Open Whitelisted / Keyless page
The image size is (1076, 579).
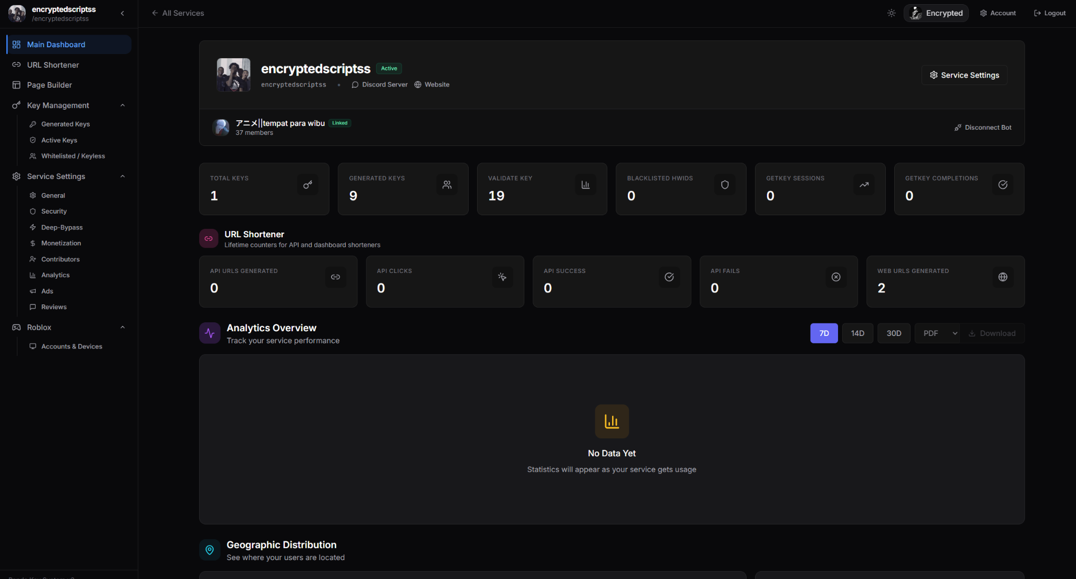pos(73,156)
